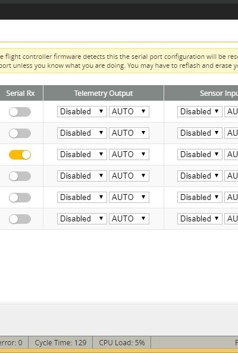Click the Serial Rx column header

(20, 93)
